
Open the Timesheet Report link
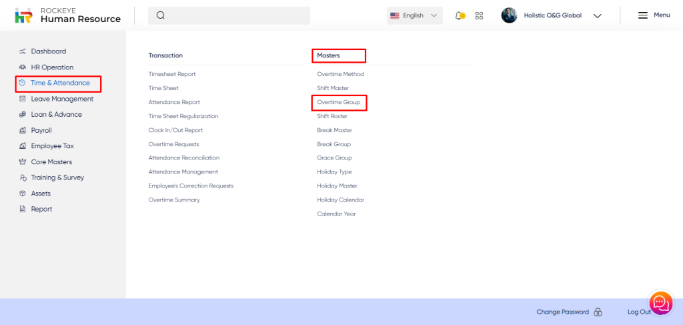coord(172,74)
